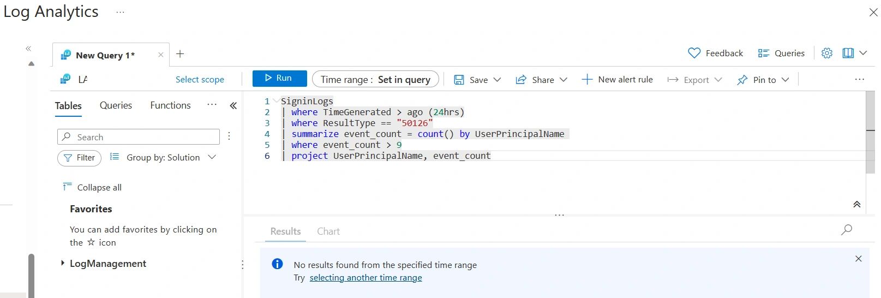881x298 pixels.
Task: Expand the Pin to dropdown chevron
Action: coord(785,80)
